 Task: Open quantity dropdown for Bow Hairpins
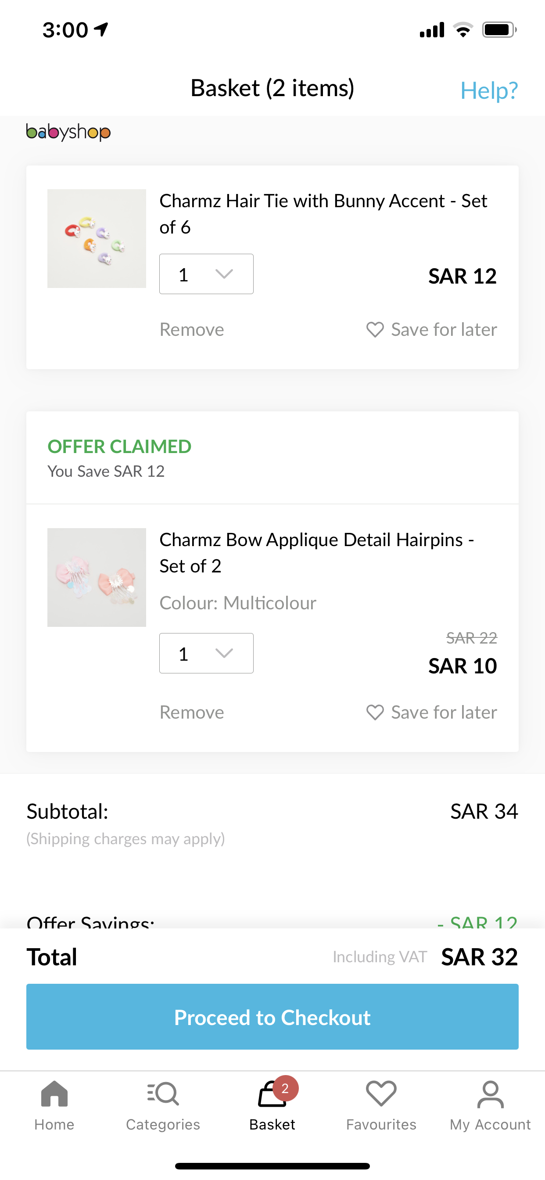(206, 653)
